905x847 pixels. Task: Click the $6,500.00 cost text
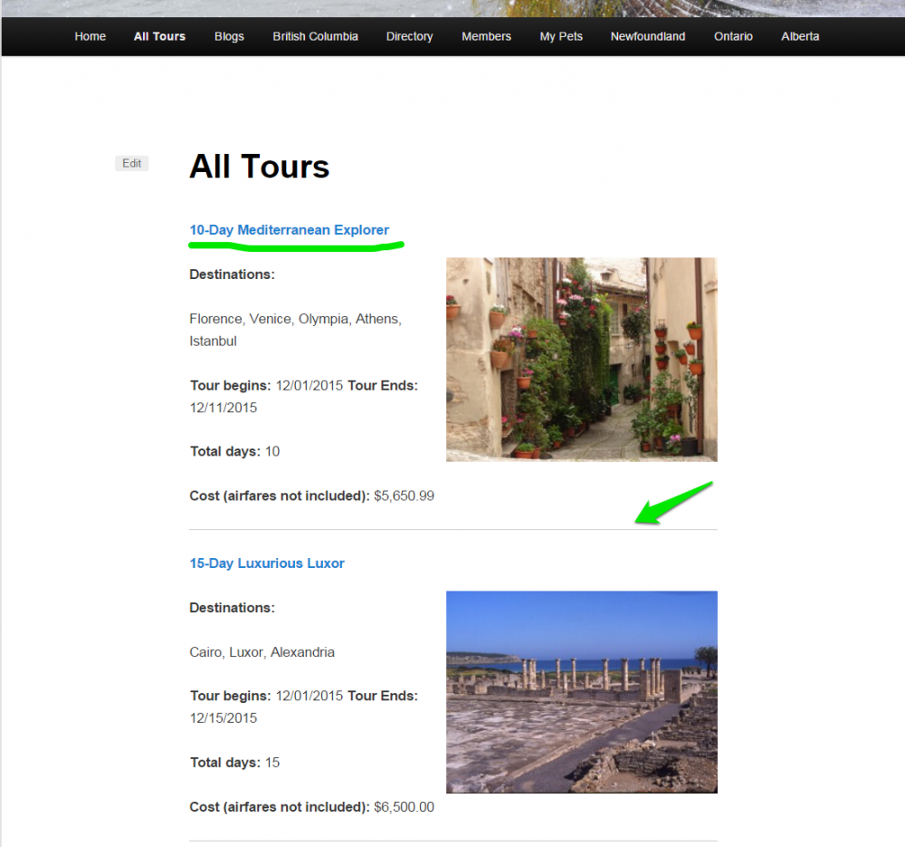click(x=404, y=806)
